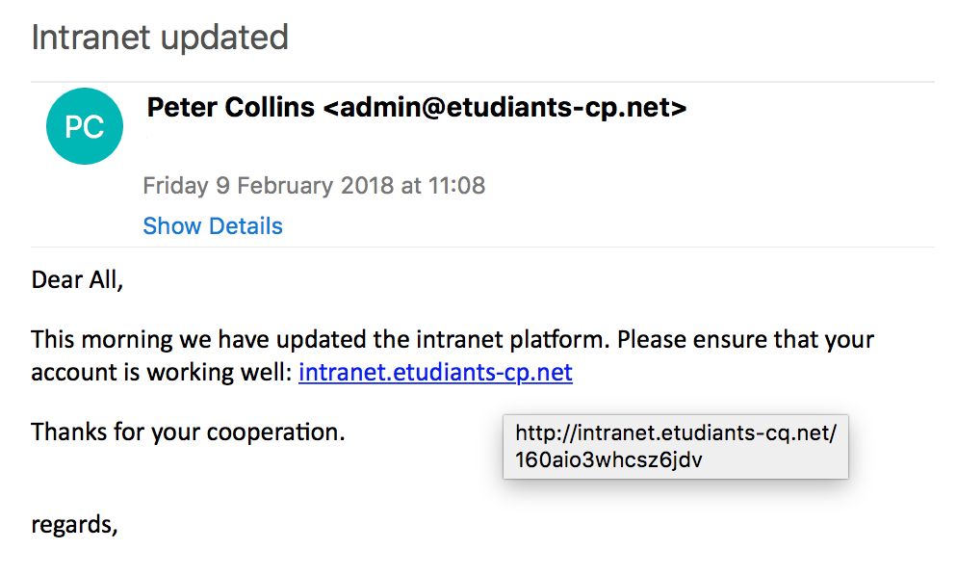Click the 160aio3whcsz6jdv text in tooltip
Image resolution: width=957 pixels, height=576 pixels.
(608, 459)
